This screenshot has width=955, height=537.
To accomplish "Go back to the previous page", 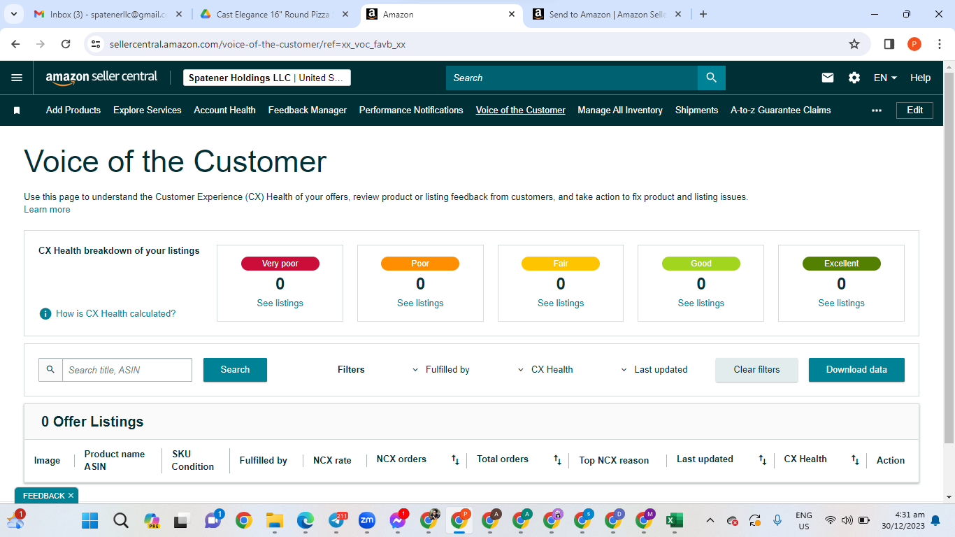I will click(16, 44).
